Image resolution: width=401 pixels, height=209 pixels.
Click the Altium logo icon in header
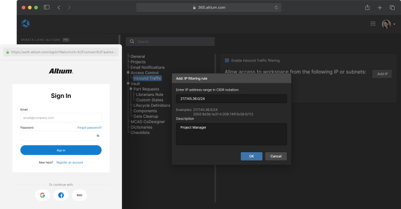[26, 23]
